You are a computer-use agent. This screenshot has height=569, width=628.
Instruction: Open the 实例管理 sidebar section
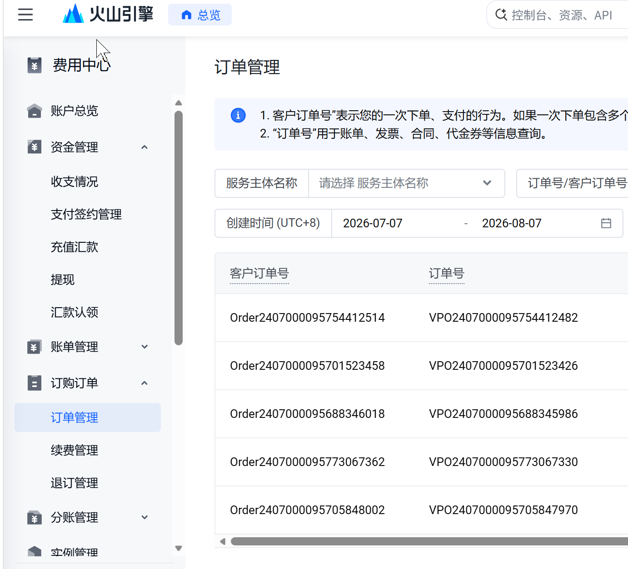(75, 553)
